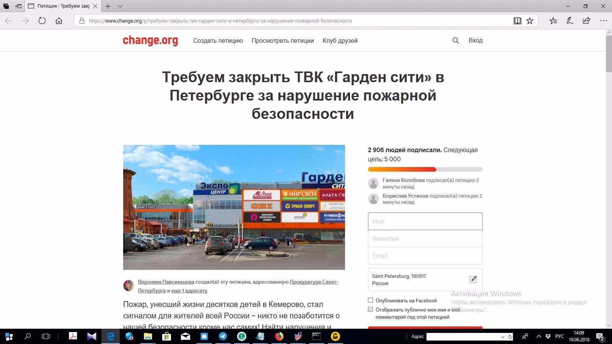Image resolution: width=612 pixels, height=344 pixels.
Task: Click the browser refresh button
Action: [x=42, y=21]
